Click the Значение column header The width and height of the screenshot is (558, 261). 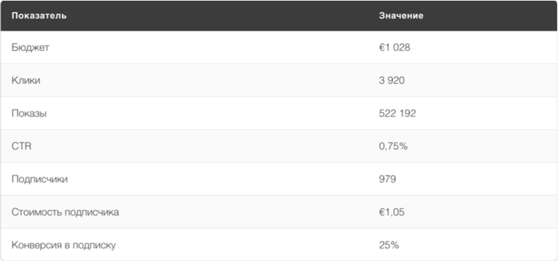coord(401,16)
